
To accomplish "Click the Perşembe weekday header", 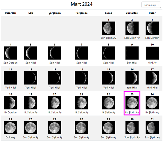I will click(81, 13).
